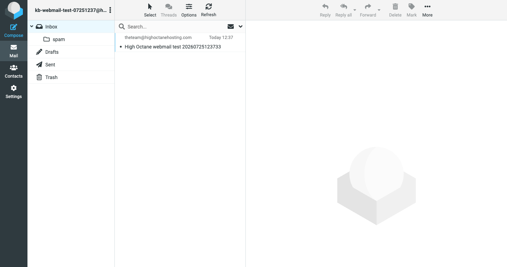The image size is (507, 267).
Task: Refresh the message list
Action: 209,10
